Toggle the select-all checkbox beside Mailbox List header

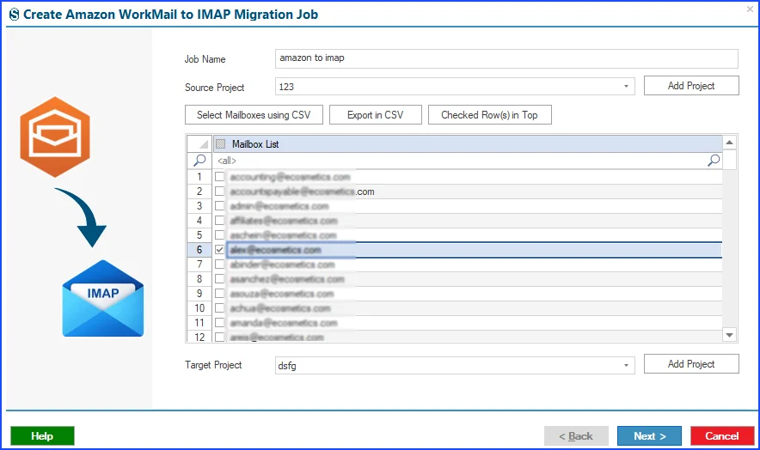[x=221, y=144]
